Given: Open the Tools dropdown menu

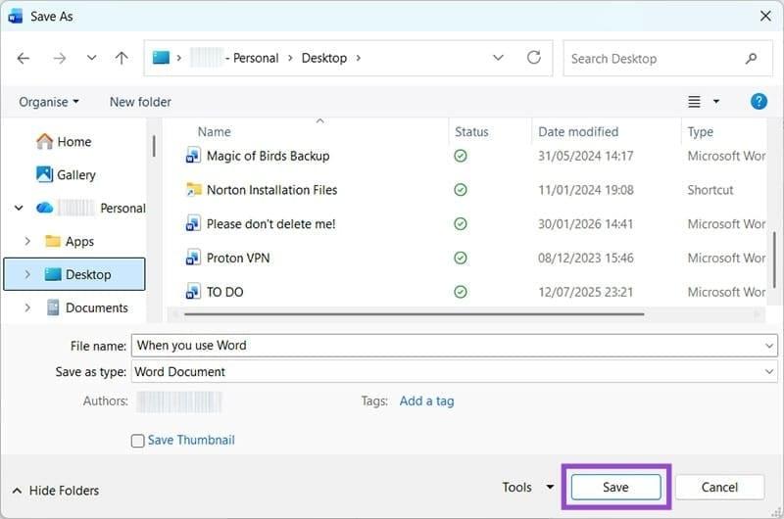Looking at the screenshot, I should pos(527,488).
